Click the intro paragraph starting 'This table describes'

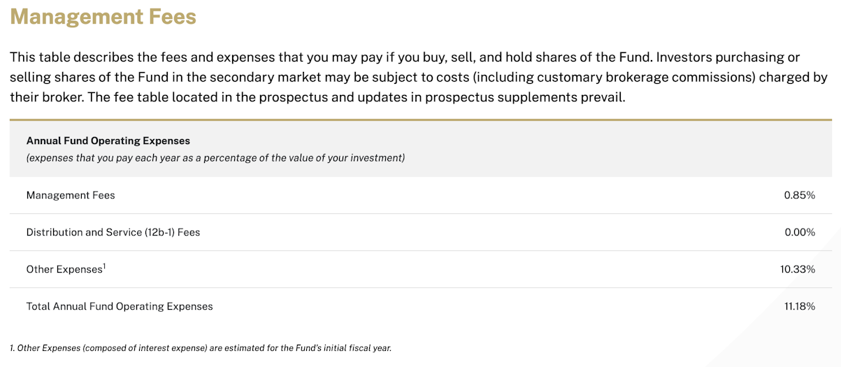(x=419, y=77)
